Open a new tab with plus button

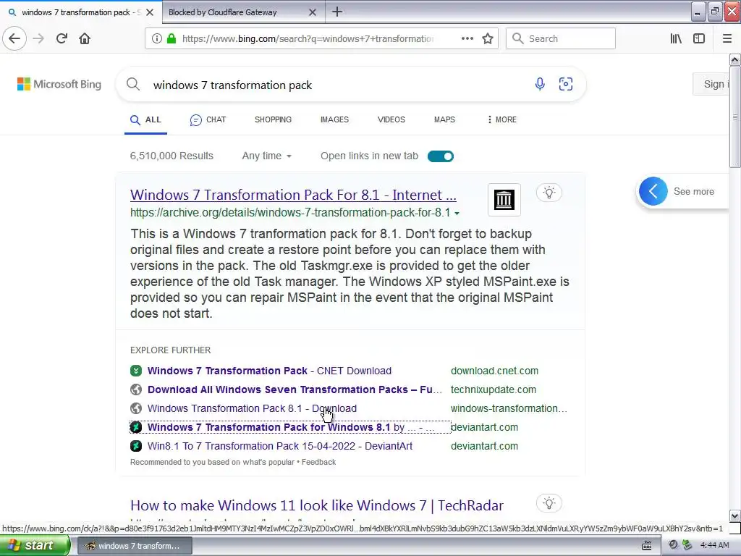click(x=337, y=12)
